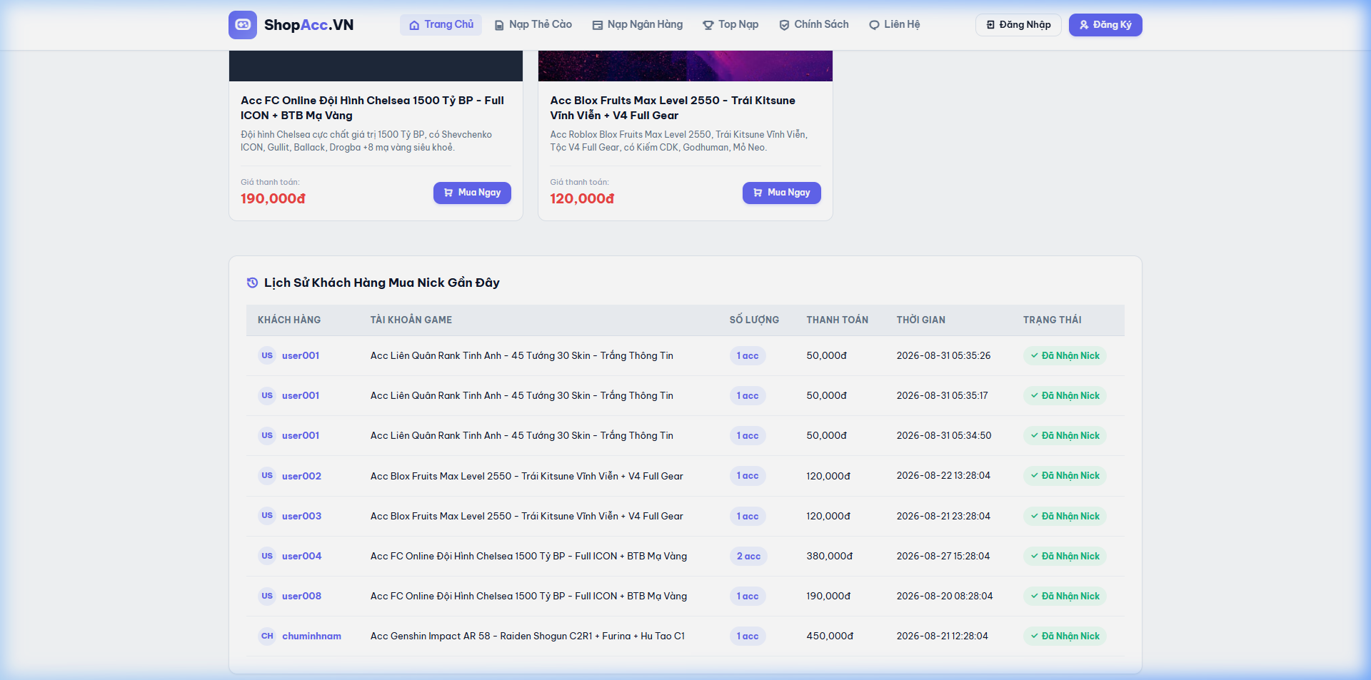
Task: Click the Đăng Ký register button
Action: 1105,25
